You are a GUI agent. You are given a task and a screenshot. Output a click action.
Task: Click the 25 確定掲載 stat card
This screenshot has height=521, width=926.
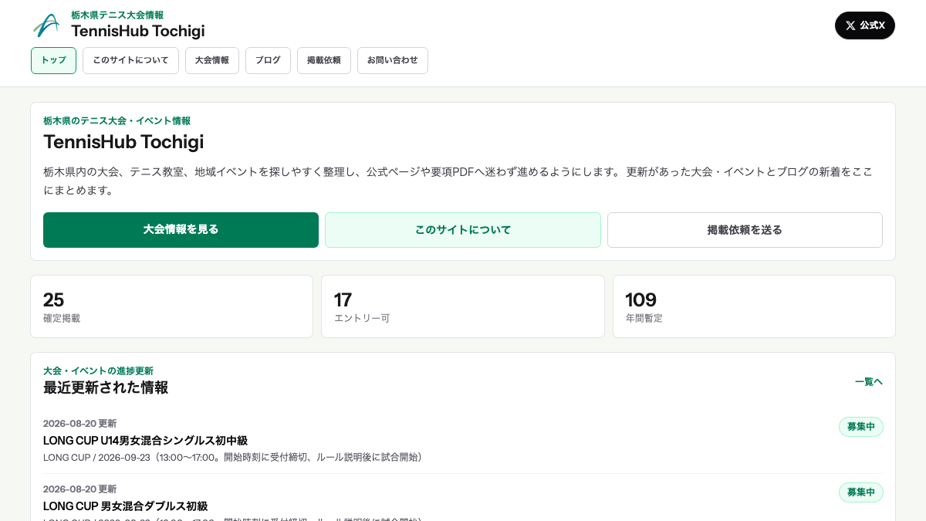point(171,306)
